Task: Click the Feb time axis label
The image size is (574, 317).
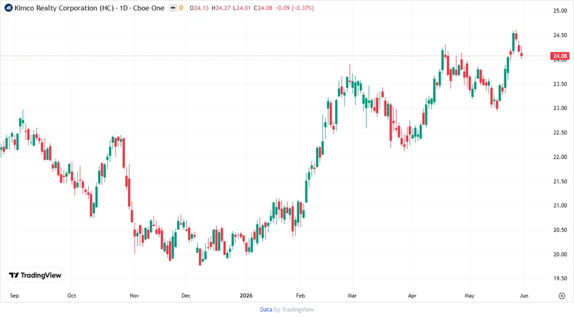Action: coord(300,296)
